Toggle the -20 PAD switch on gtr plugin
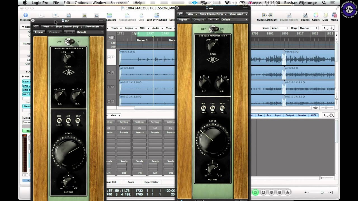 coord(68,121)
